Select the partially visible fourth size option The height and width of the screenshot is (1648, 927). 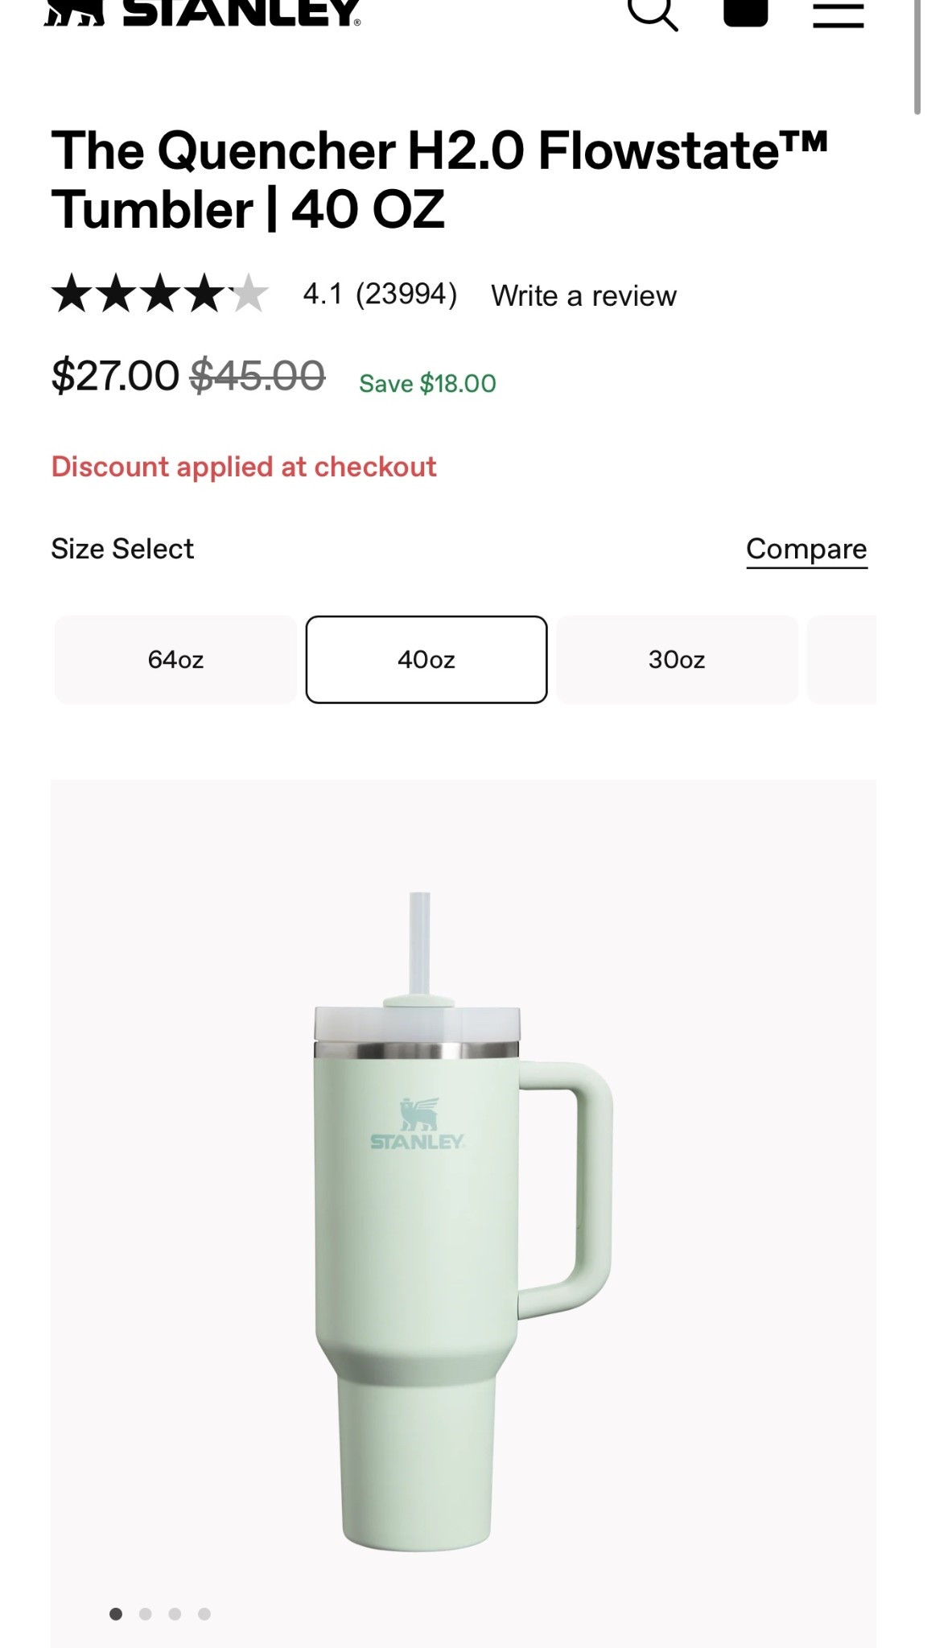pyautogui.click(x=842, y=660)
